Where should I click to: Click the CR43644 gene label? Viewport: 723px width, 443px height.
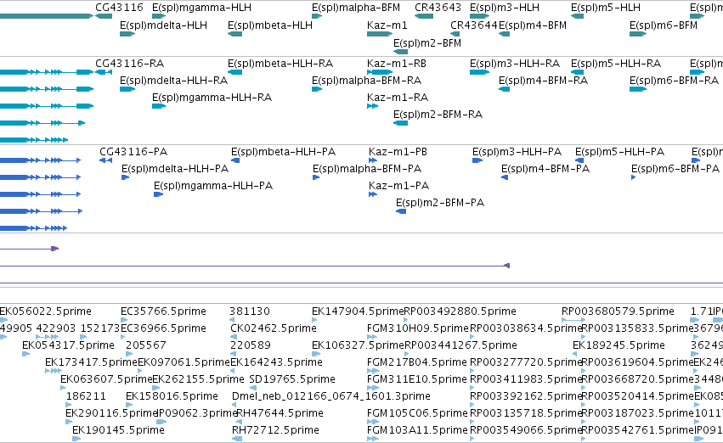(474, 25)
